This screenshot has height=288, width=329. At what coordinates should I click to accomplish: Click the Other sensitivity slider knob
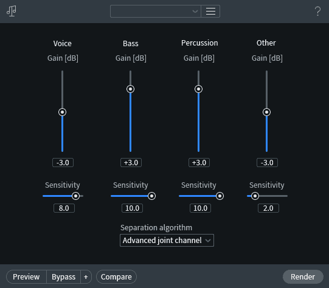tap(255, 196)
